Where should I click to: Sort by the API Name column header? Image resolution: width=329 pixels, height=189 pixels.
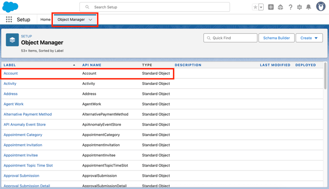point(92,65)
